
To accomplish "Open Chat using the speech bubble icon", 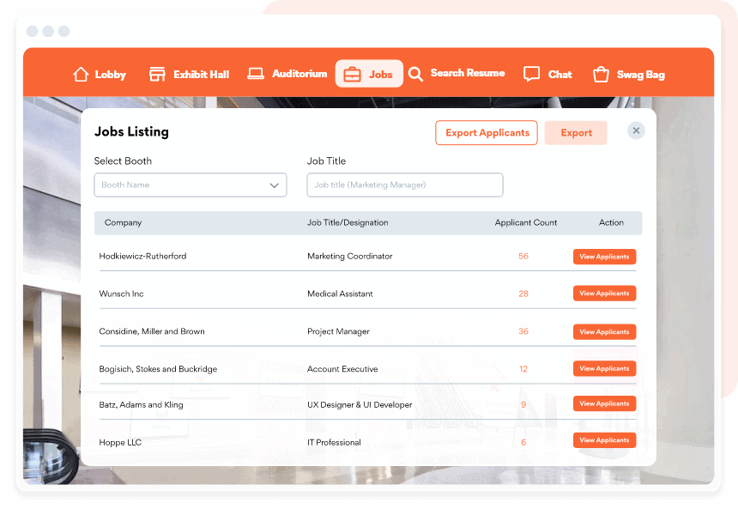I will click(531, 73).
